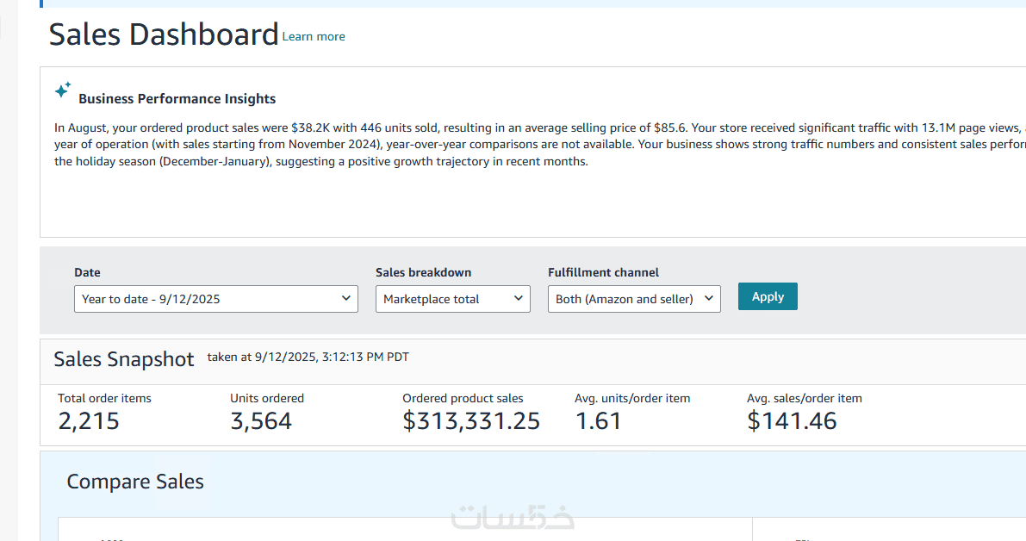Click the Units ordered value 3,564
Viewport: 1026px width, 541px height.
coord(261,421)
